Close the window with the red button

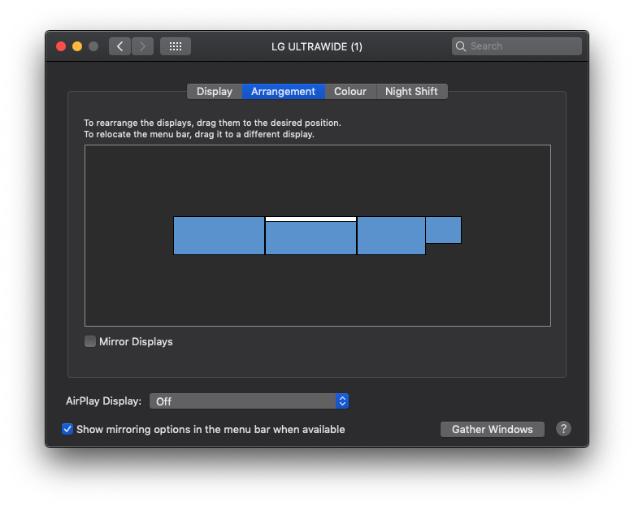pos(61,46)
